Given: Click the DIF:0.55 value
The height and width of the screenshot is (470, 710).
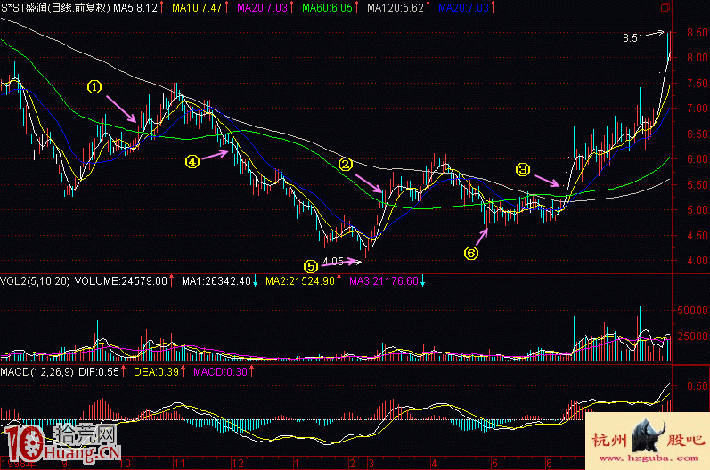Looking at the screenshot, I should 99,372.
